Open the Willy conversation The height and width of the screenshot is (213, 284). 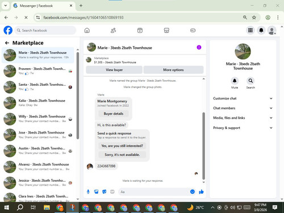point(38,119)
